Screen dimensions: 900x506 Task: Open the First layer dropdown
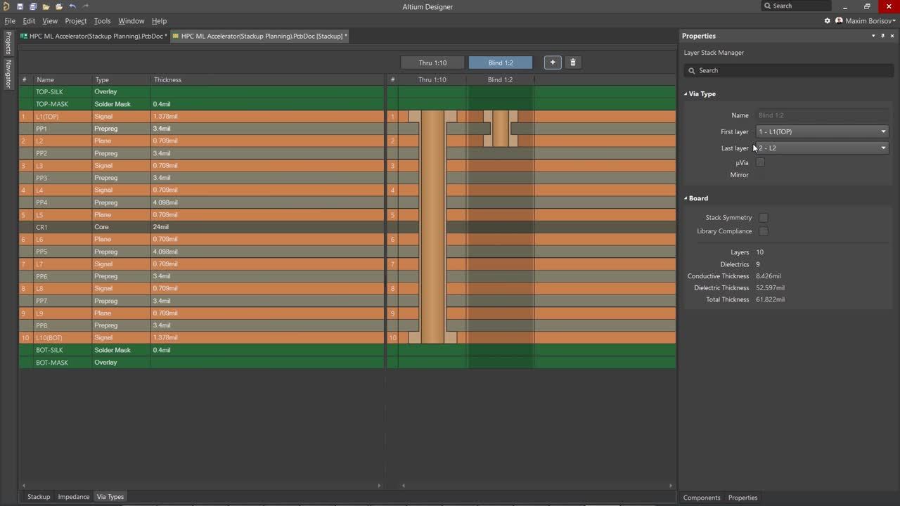point(822,131)
